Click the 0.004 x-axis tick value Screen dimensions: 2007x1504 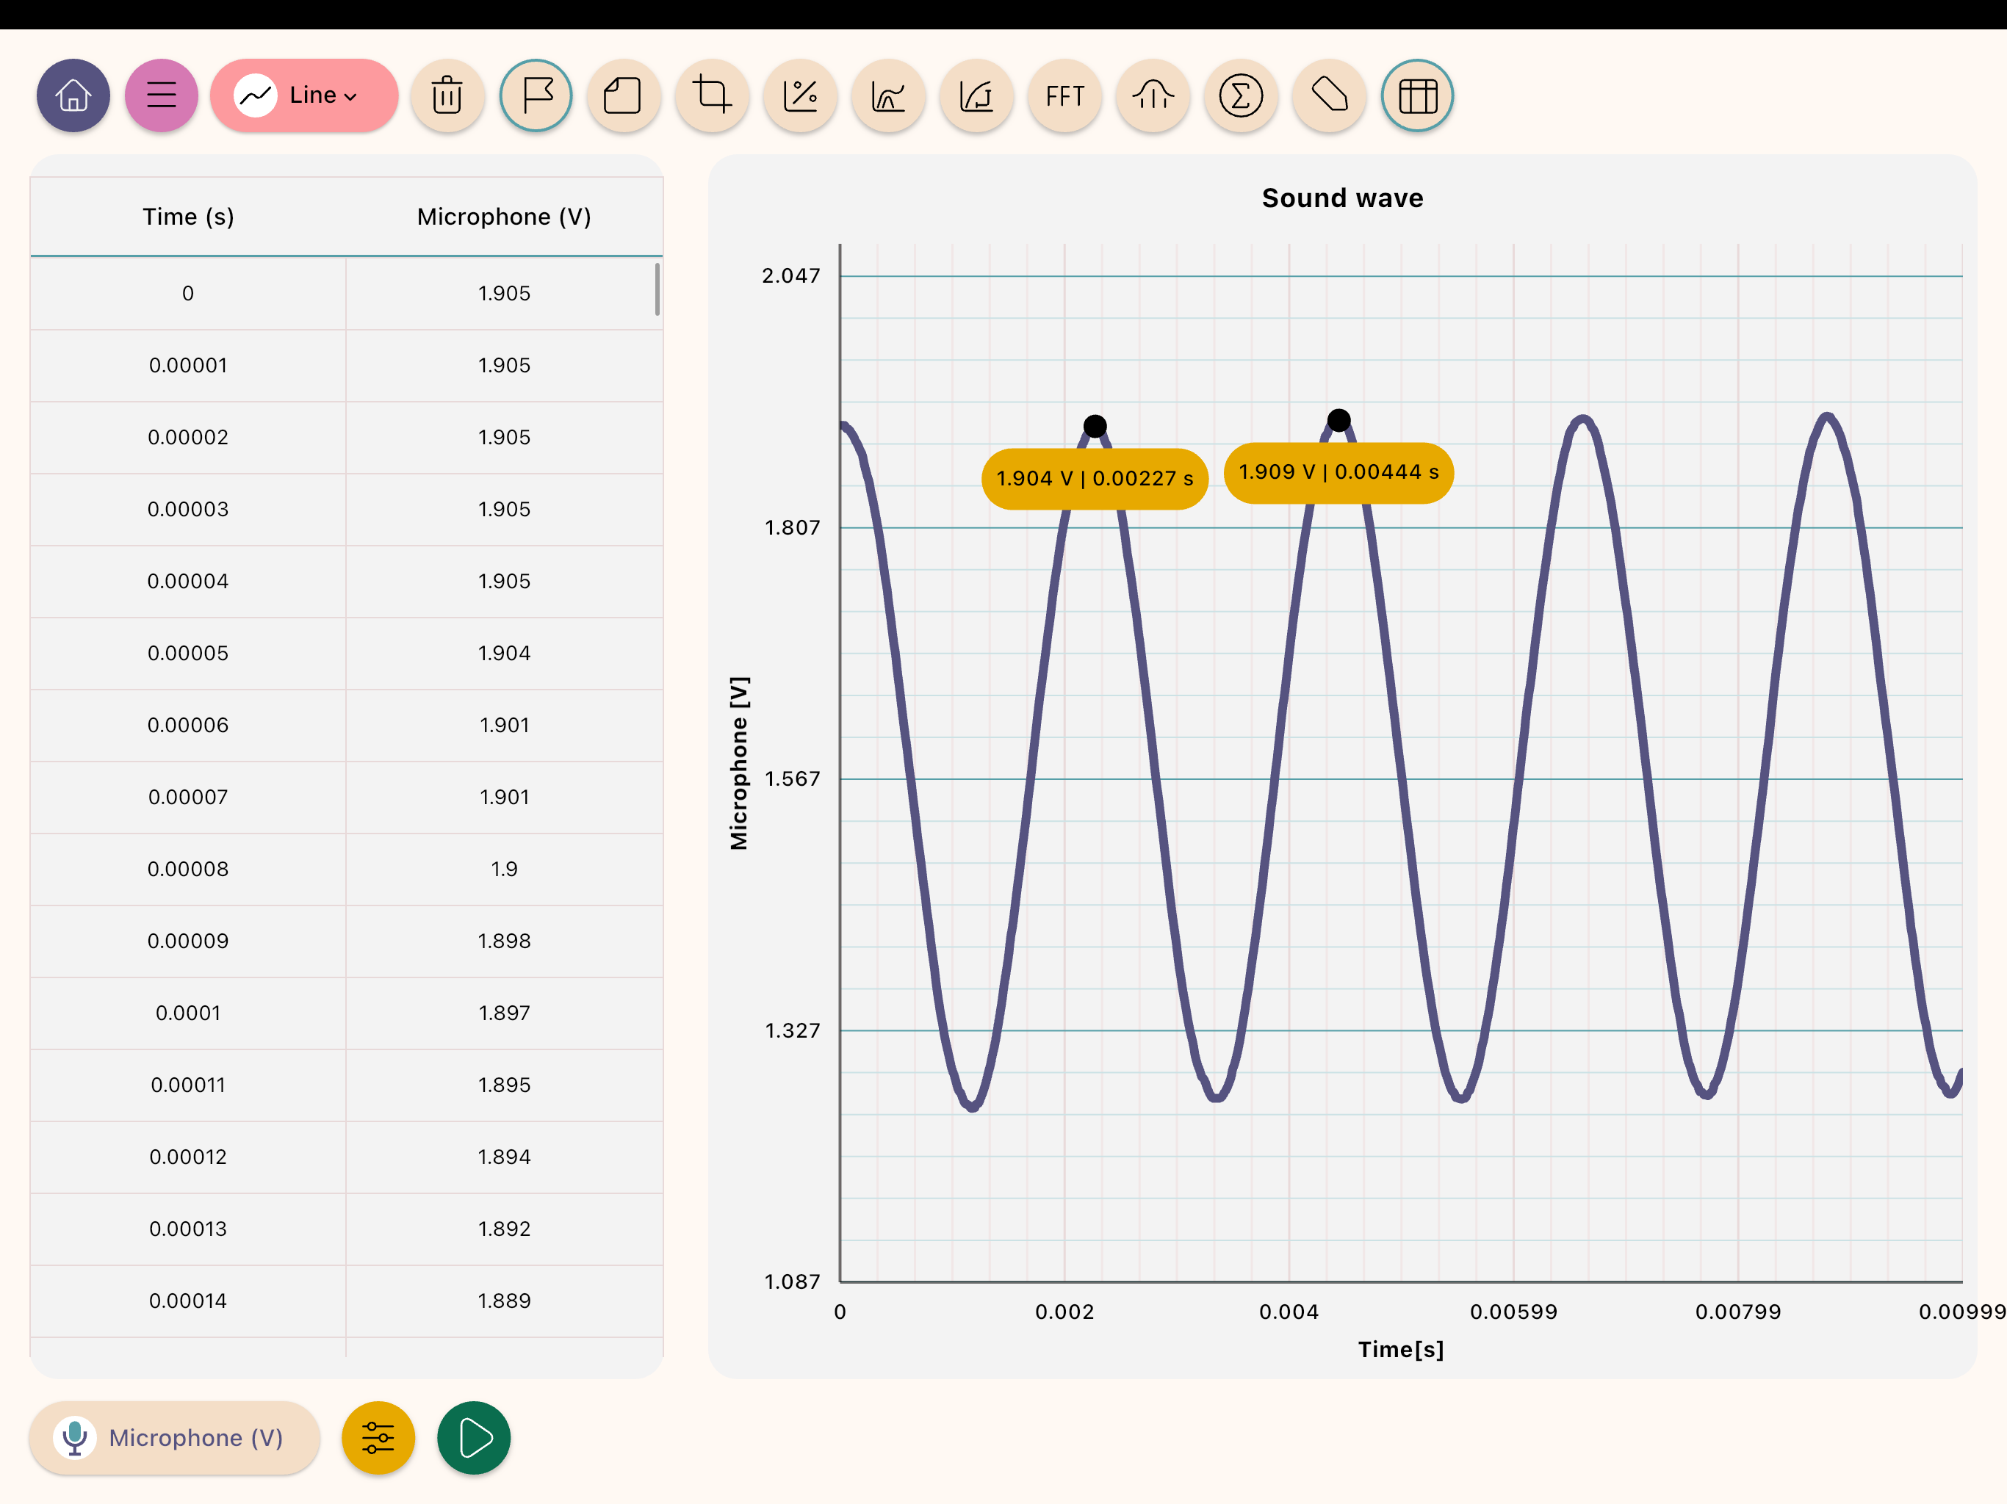coord(1289,1312)
